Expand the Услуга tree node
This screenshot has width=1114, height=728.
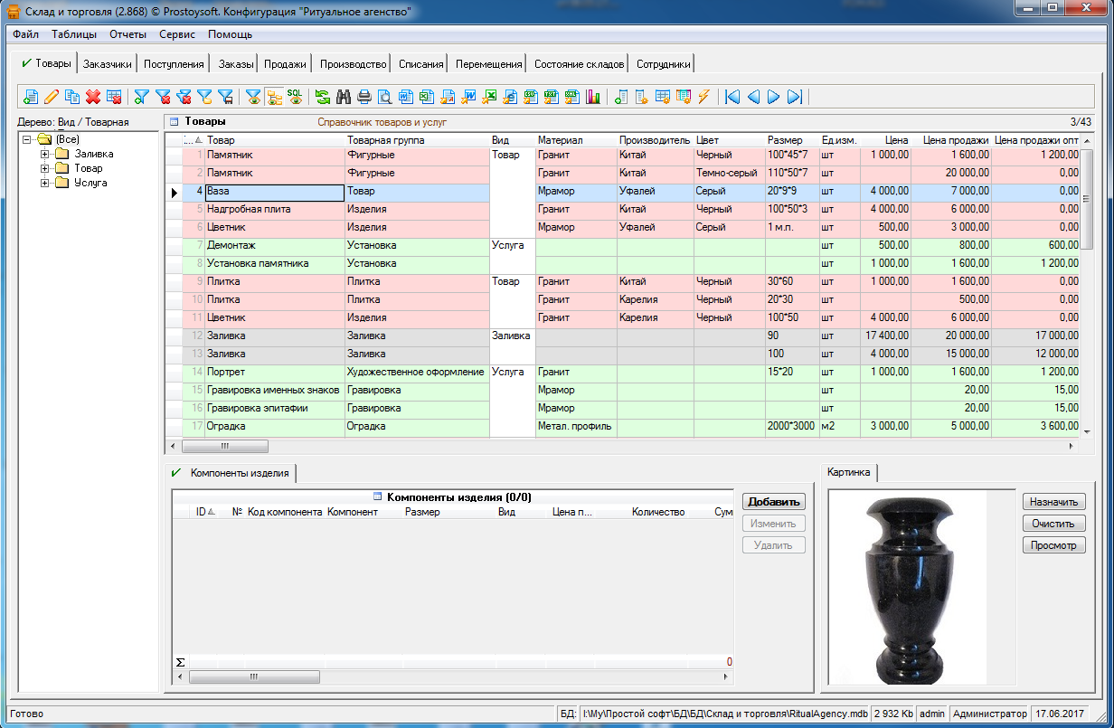coord(44,183)
